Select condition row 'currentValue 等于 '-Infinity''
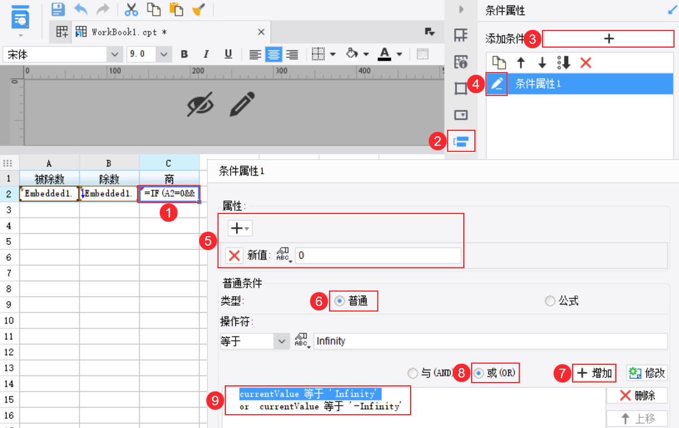This screenshot has height=428, width=679. pos(320,406)
